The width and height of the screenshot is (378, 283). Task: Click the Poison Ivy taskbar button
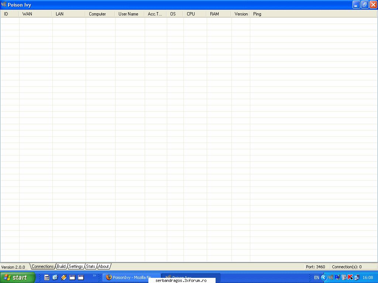[x=190, y=277]
